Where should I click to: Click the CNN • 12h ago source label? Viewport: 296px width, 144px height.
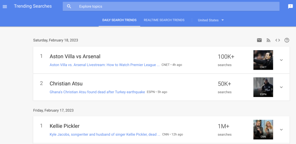173,134
